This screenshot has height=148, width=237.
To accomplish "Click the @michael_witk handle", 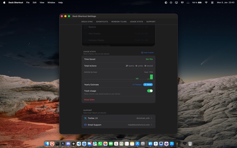I will pyautogui.click(x=143, y=118).
